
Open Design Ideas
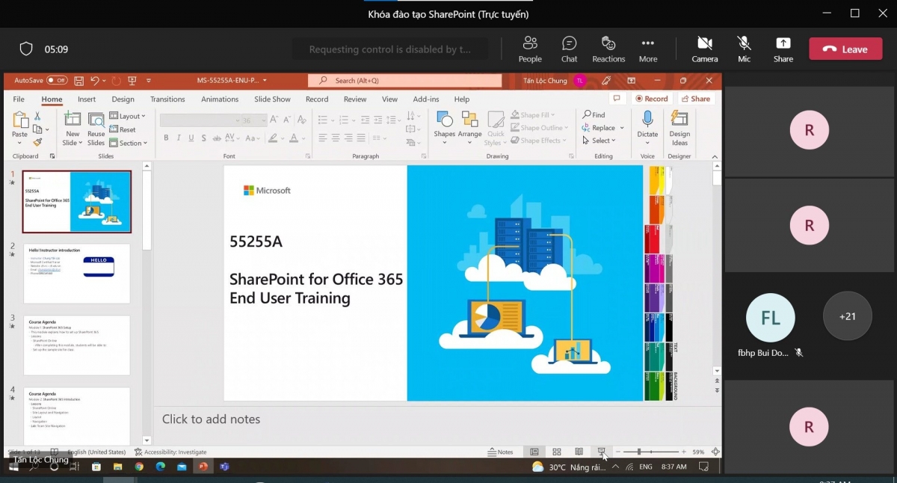click(679, 128)
